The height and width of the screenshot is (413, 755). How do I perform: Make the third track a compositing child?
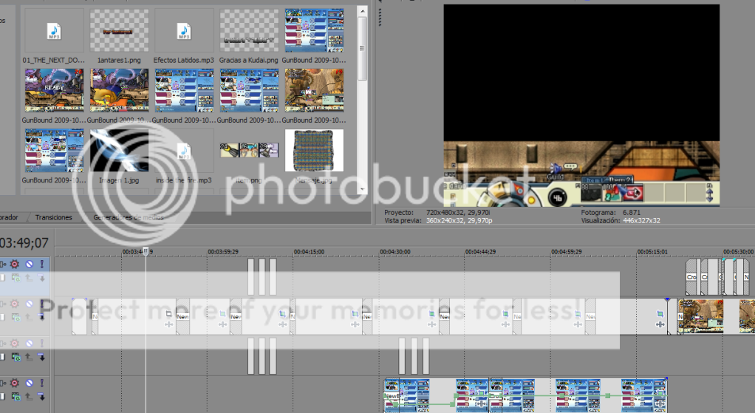[x=41, y=357]
